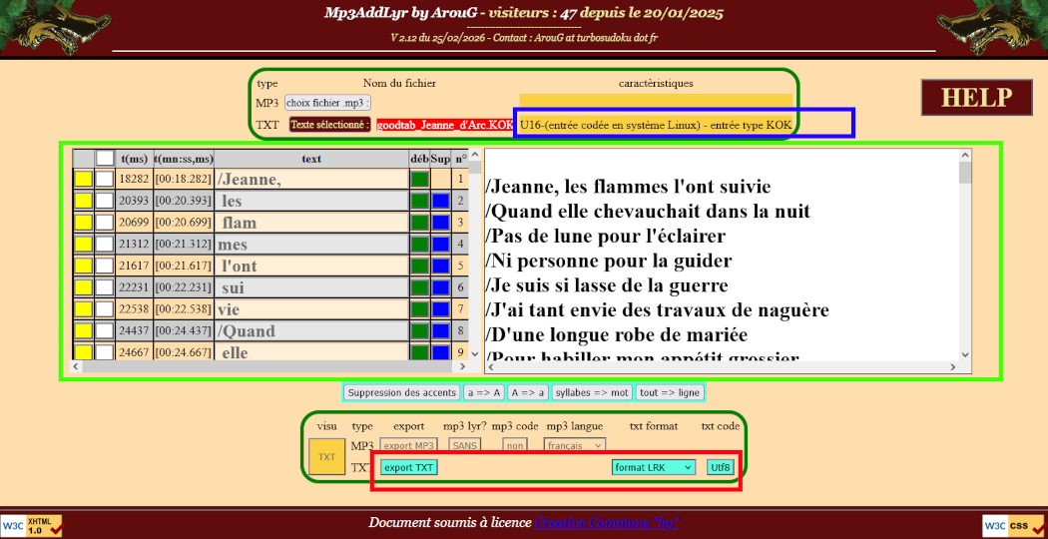Click the W3C CSS validation badge
The height and width of the screenshot is (539, 1048).
point(1014,525)
